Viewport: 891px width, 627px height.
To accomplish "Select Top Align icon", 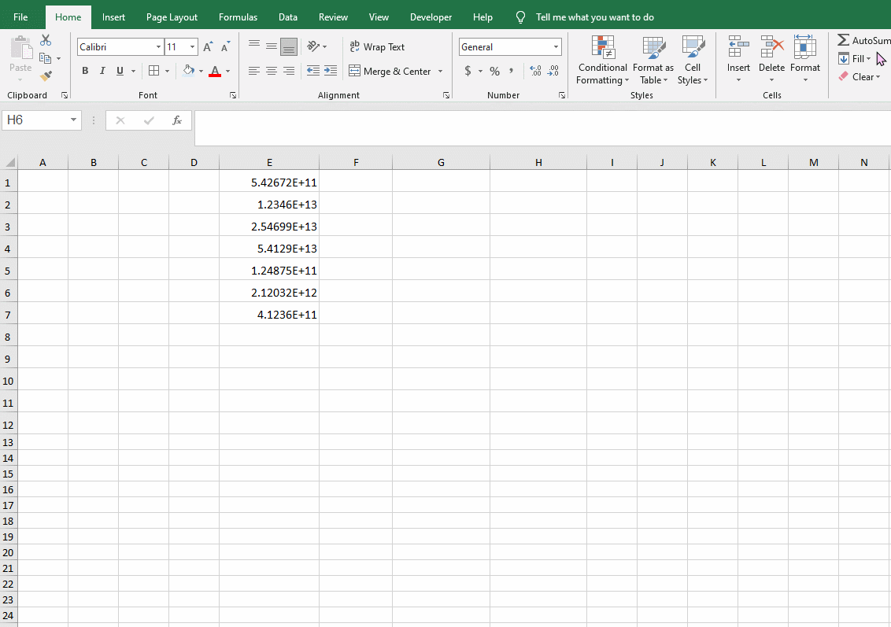I will click(254, 46).
